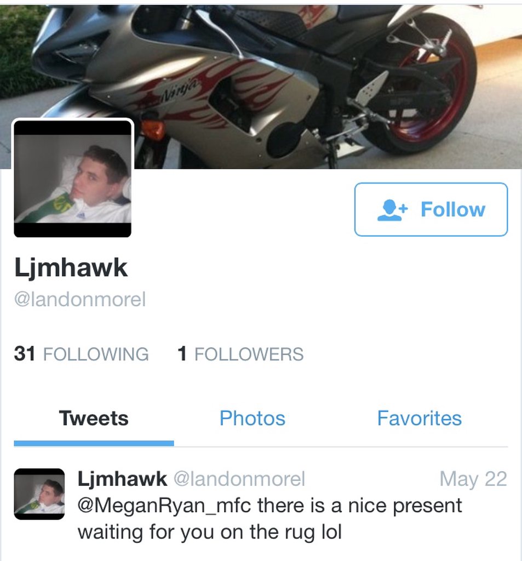This screenshot has height=561, width=522.
Task: Click the FOLLOWERS label text
Action: (x=249, y=354)
